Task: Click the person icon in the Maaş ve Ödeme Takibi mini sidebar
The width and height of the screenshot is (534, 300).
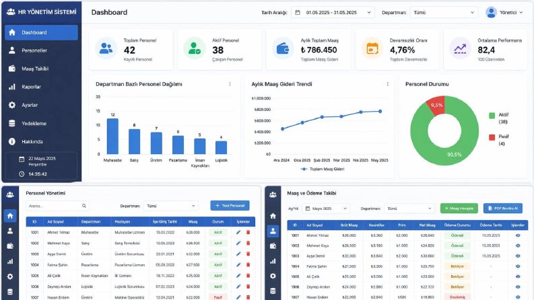Action: 273,231
